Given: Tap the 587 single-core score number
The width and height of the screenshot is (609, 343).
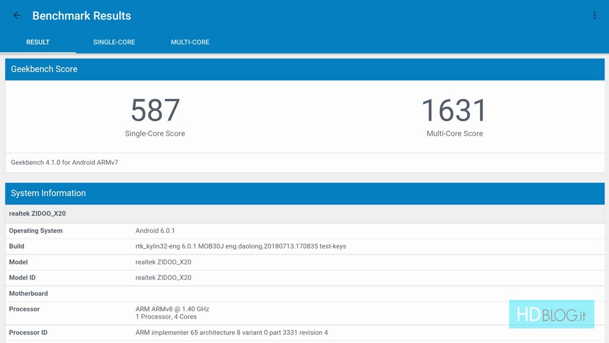Looking at the screenshot, I should pyautogui.click(x=155, y=110).
